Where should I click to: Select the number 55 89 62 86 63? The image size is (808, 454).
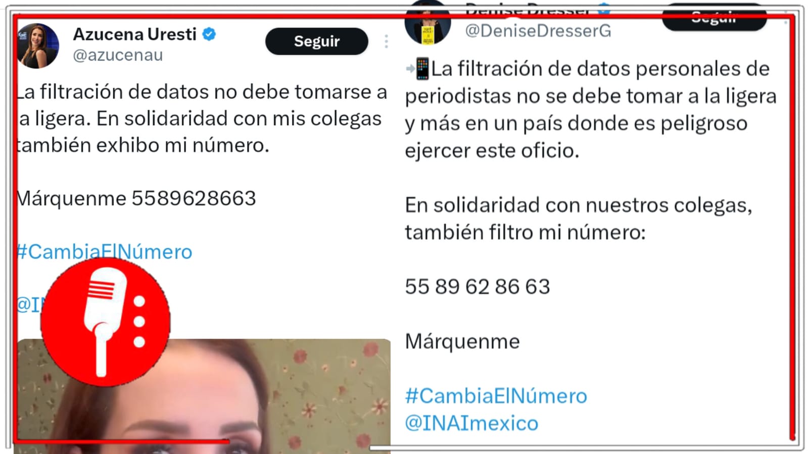coord(477,286)
